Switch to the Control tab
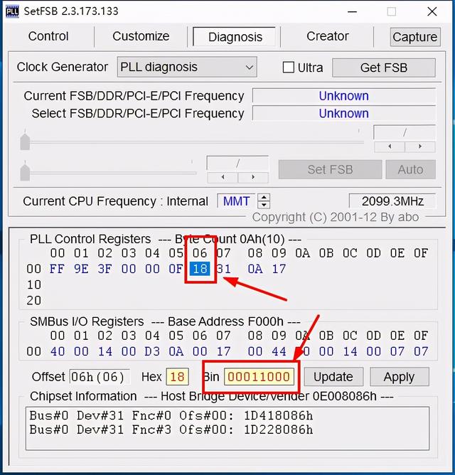 [48, 36]
